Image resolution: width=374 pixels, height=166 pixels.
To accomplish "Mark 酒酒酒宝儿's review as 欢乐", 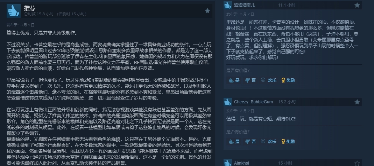I will (269, 80).
